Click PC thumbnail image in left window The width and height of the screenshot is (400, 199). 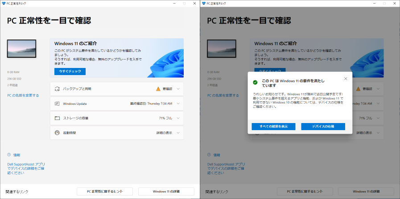21,48
